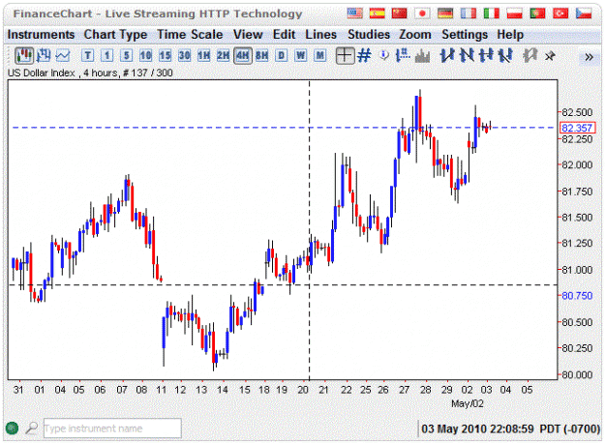Switch to 10 minute time scale

(x=145, y=56)
